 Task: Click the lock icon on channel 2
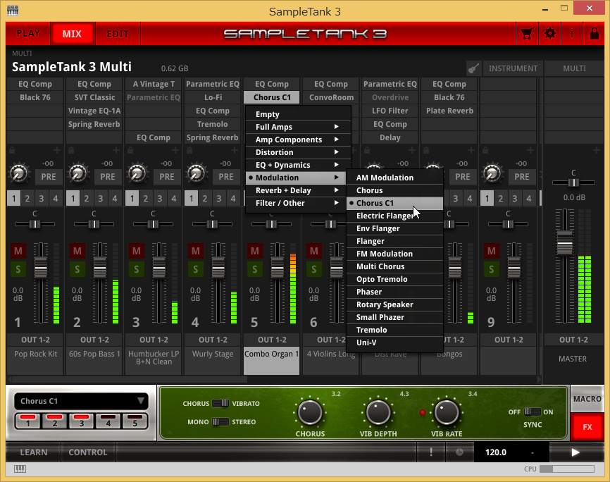pos(71,150)
